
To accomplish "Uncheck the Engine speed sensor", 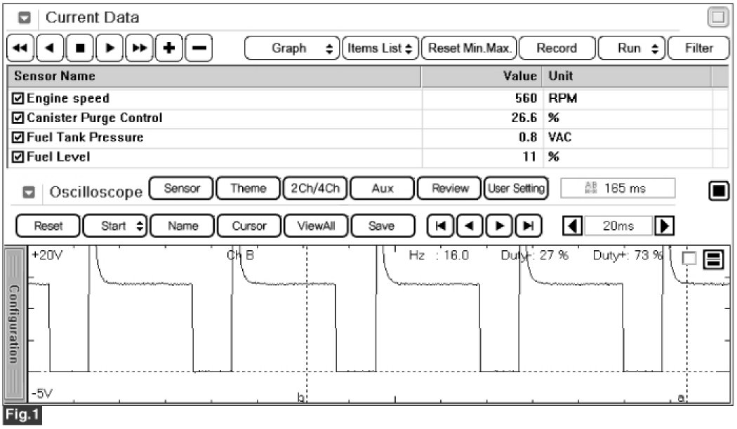I will [18, 99].
